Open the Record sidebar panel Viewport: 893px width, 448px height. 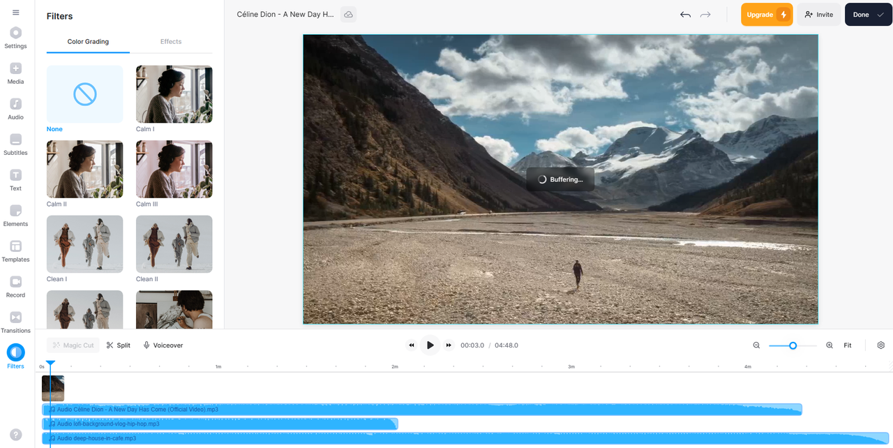[15, 287]
